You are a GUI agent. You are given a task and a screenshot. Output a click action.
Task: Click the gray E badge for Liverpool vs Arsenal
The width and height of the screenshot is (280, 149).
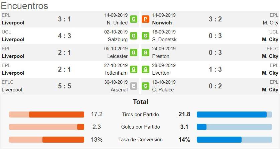pos(134,86)
